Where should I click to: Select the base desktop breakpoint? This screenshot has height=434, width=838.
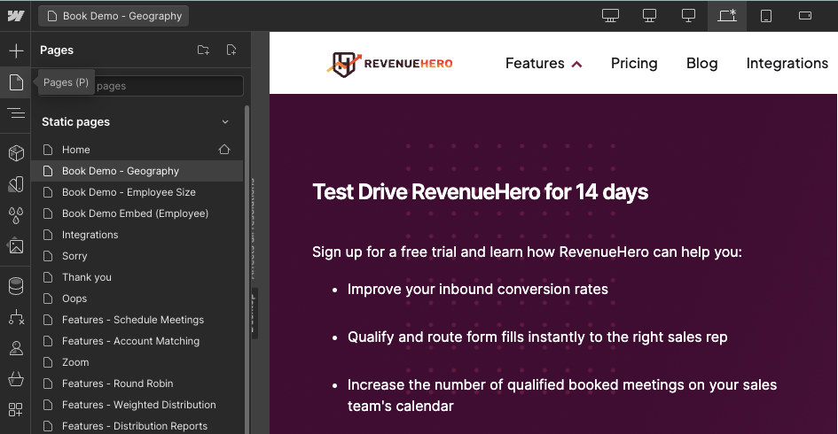tap(727, 16)
